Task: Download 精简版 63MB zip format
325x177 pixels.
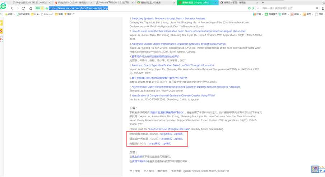Action: coord(178,139)
